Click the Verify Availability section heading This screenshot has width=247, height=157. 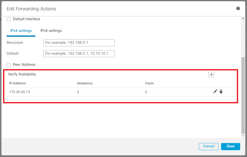click(x=22, y=74)
